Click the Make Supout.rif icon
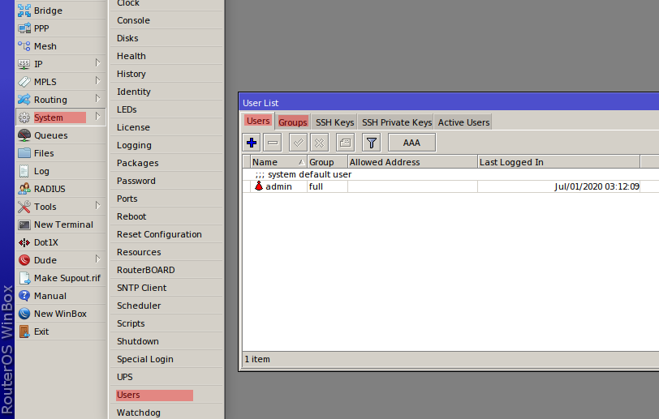The height and width of the screenshot is (419, 659). 24,278
